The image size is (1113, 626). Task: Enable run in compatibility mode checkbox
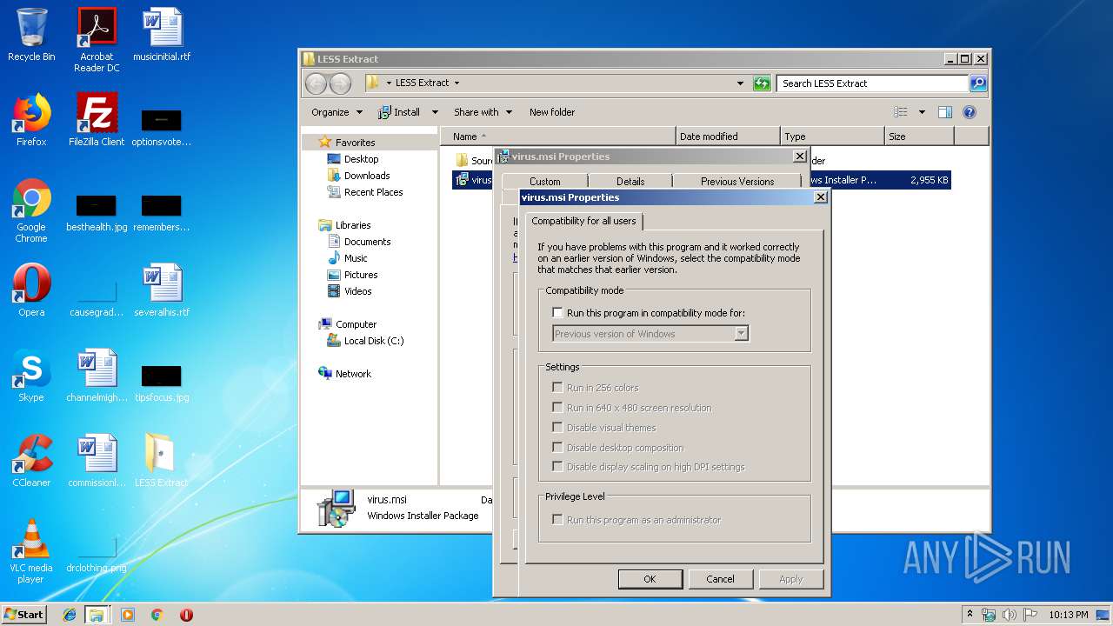coord(558,313)
